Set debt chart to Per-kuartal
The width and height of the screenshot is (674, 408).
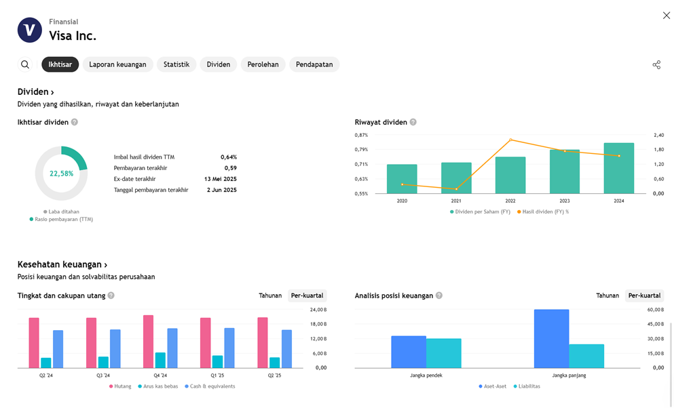click(x=307, y=295)
